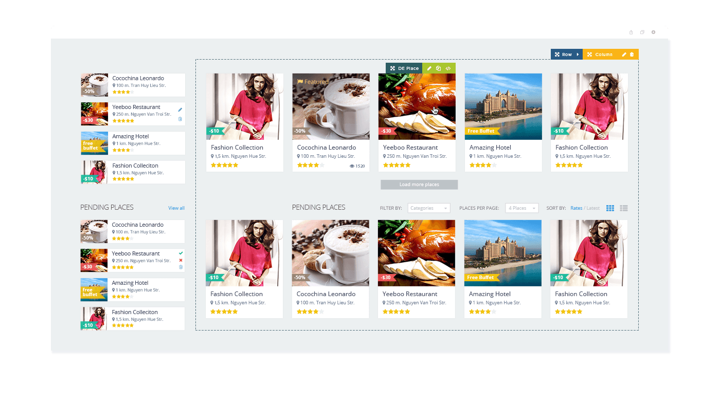The width and height of the screenshot is (720, 402).
Task: Open the Amazing Hotel card thumbnail image
Action: 503,106
